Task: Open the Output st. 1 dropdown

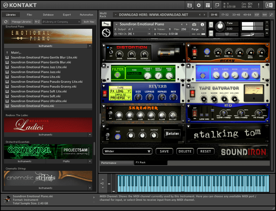Action: click(x=133, y=29)
